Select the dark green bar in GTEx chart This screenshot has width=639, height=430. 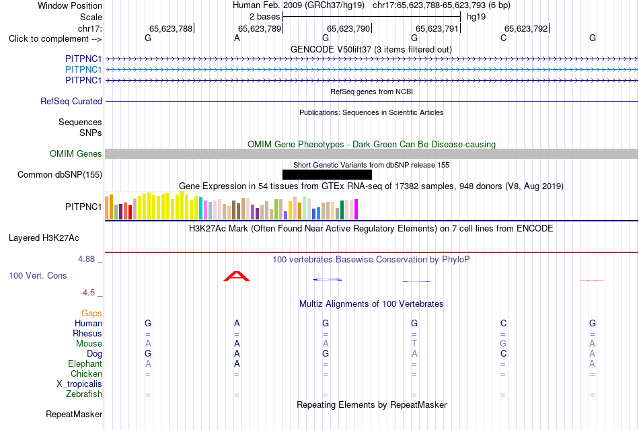(x=342, y=210)
